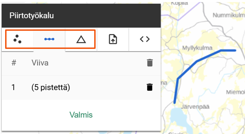245x134 pixels.
Task: Click the Viiva column header
Action: 40,63
